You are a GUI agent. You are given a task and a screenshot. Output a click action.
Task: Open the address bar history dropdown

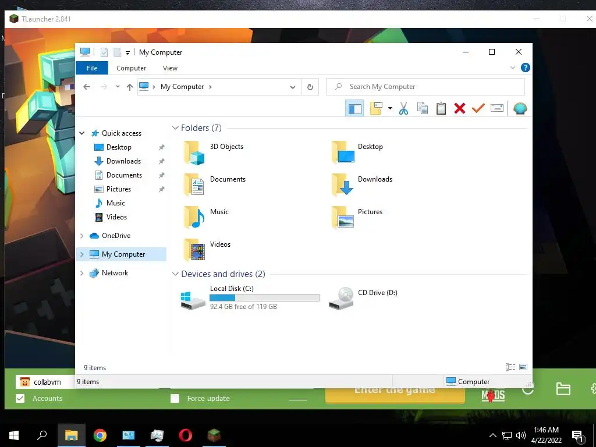coord(292,87)
